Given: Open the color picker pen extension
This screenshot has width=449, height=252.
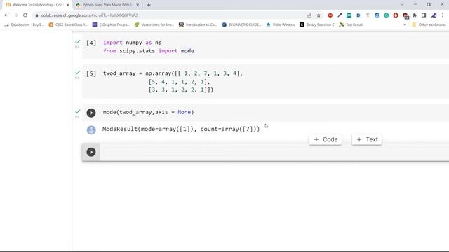Looking at the screenshot, I should (340, 15).
